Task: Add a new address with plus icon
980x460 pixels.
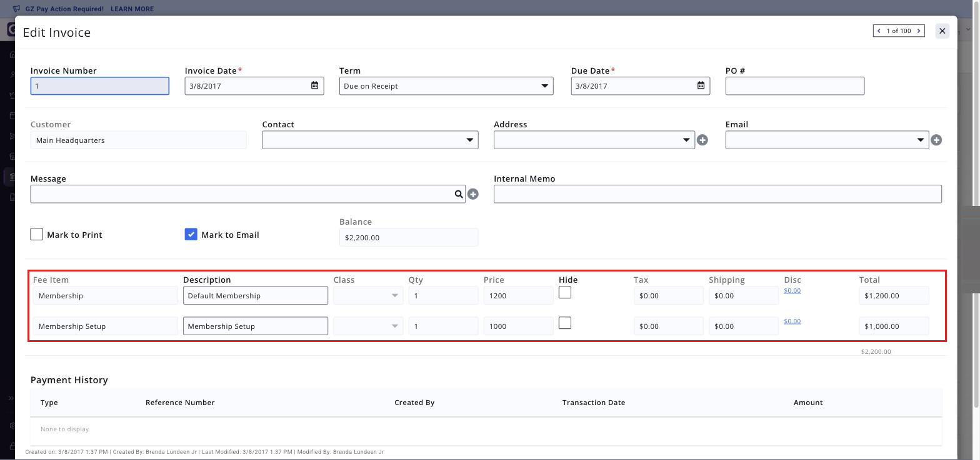Action: coord(702,140)
